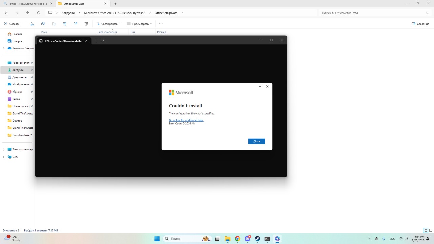Viewport: 434px width, 244px height.
Task: Expand the Этот компьютер tree node
Action: pyautogui.click(x=4, y=149)
